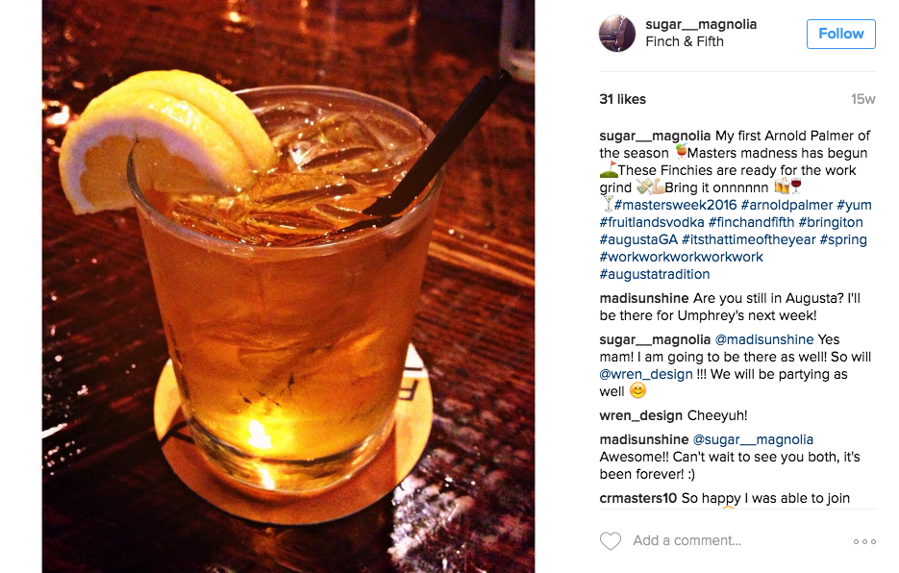Like the post with the heart icon
This screenshot has width=899, height=573.
[610, 541]
